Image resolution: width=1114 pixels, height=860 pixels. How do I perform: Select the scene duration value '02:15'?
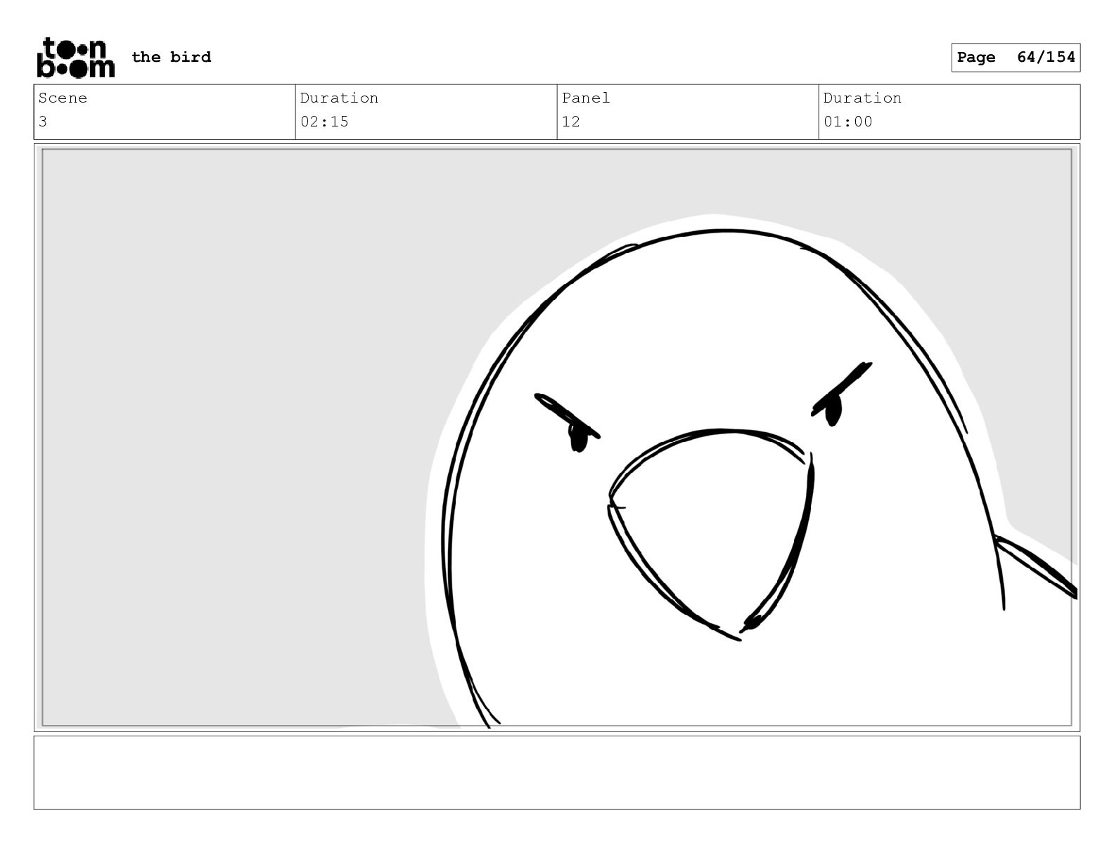[x=324, y=122]
